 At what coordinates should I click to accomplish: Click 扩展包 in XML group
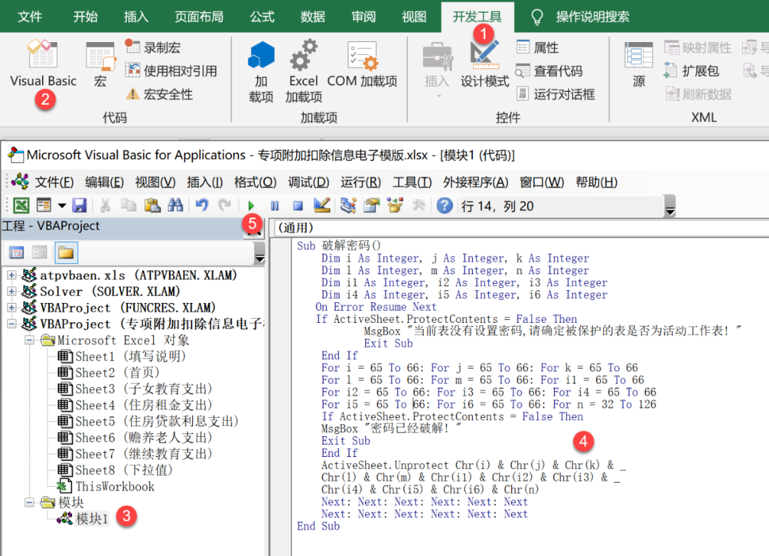click(x=691, y=71)
